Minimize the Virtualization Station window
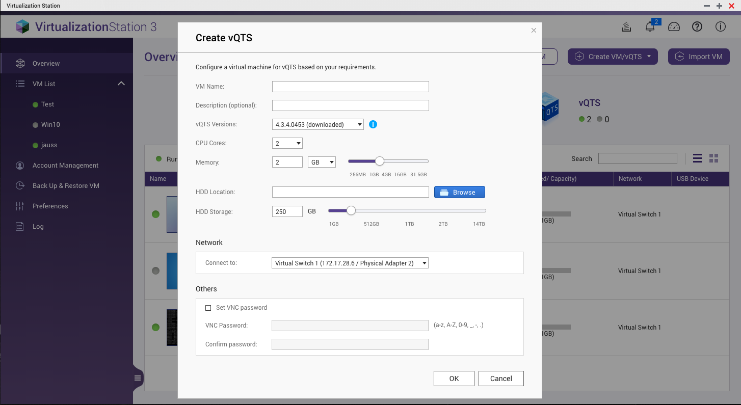741x405 pixels. 707,6
